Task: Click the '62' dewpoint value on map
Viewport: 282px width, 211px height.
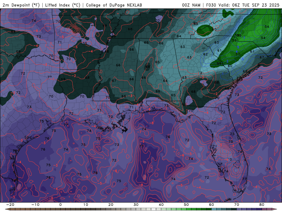Action: (206, 54)
